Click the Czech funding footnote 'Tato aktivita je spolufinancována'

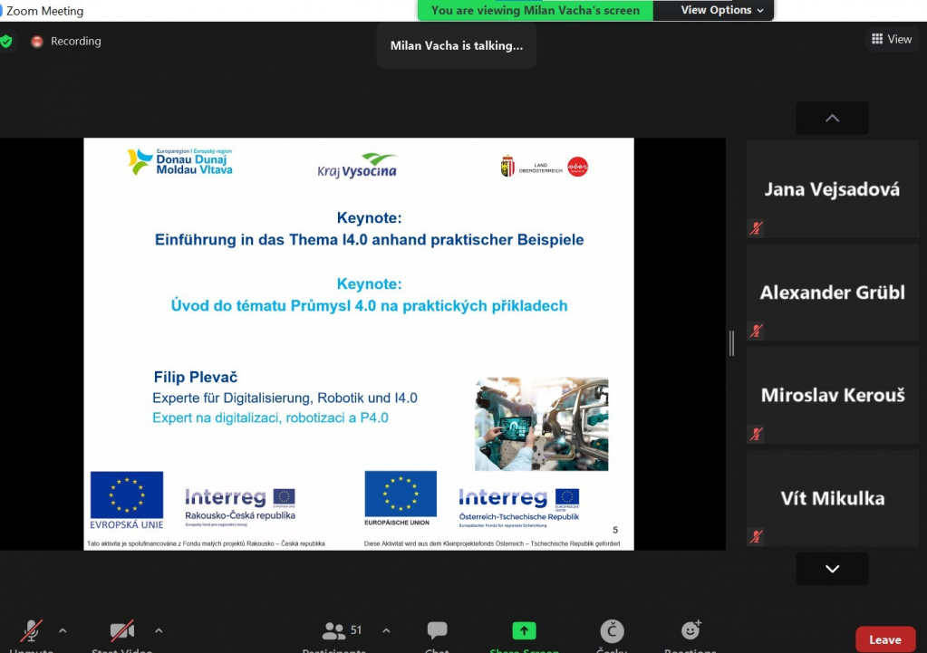tap(206, 543)
